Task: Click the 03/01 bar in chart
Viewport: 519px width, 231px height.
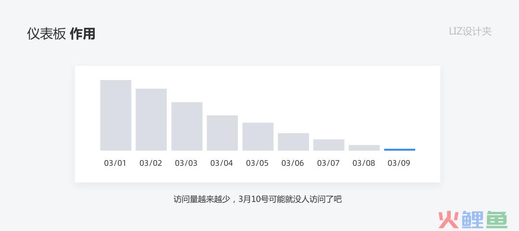Action: pyautogui.click(x=115, y=115)
